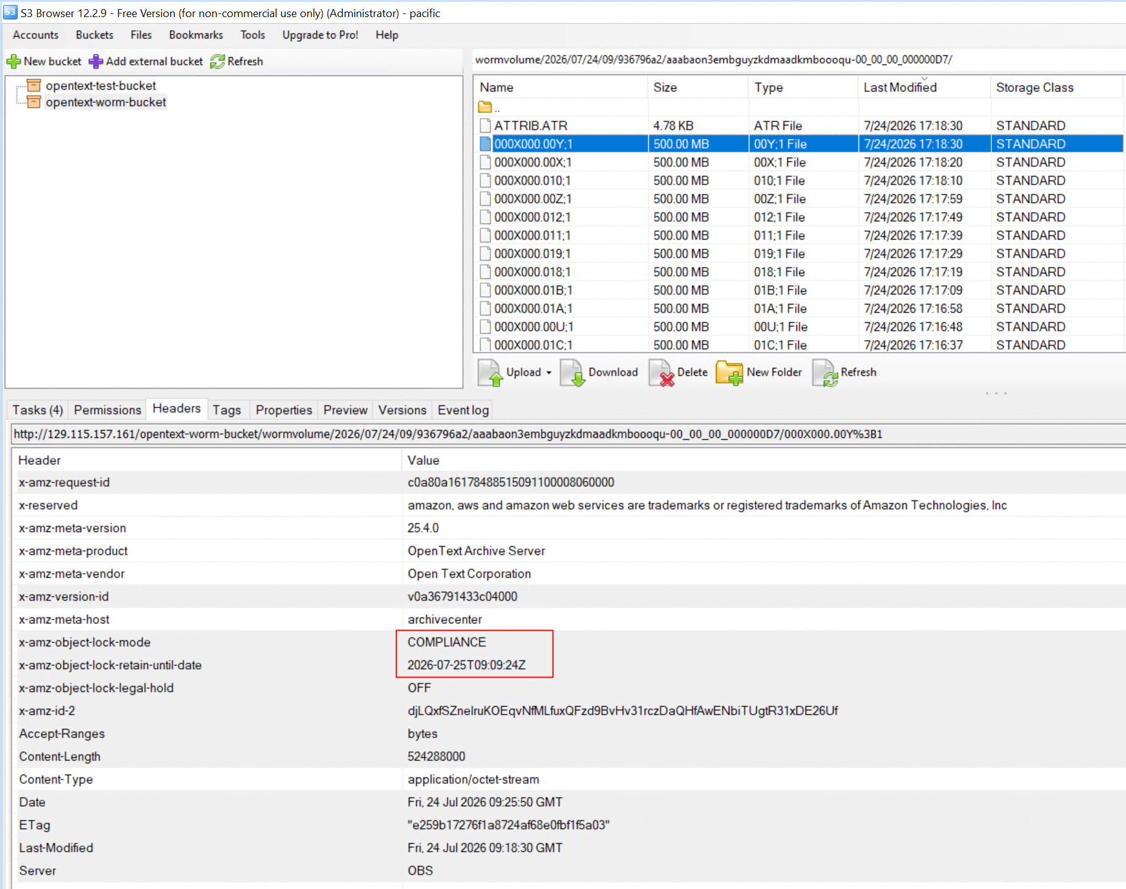The height and width of the screenshot is (889, 1126).
Task: Click the 000X000.011;1 file icon
Action: pyautogui.click(x=485, y=235)
